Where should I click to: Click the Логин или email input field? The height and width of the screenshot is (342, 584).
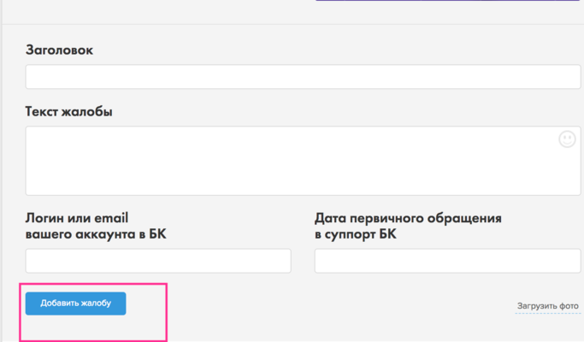tap(158, 261)
